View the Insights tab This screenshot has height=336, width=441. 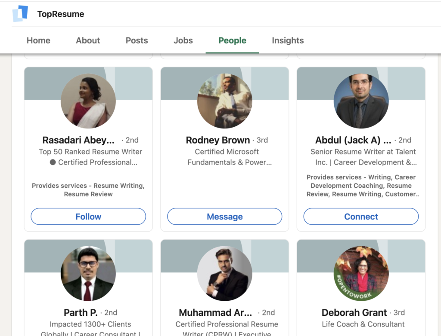[x=288, y=40]
